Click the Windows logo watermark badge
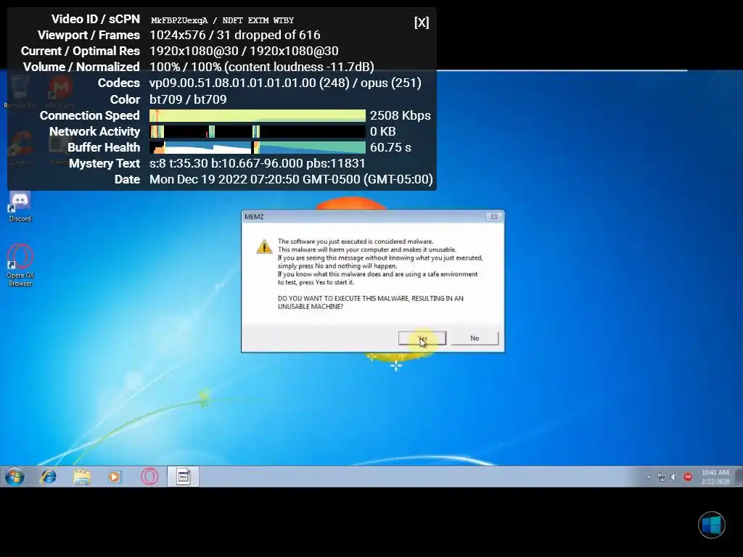The height and width of the screenshot is (557, 743). (711, 525)
